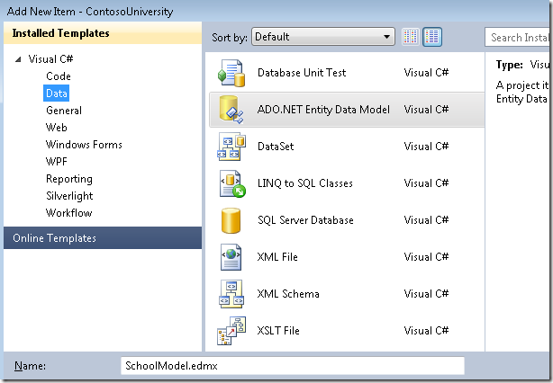
Task: Open the Sort by dropdown
Action: (x=322, y=37)
